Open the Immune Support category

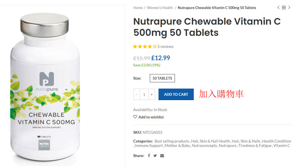tap(149, 145)
